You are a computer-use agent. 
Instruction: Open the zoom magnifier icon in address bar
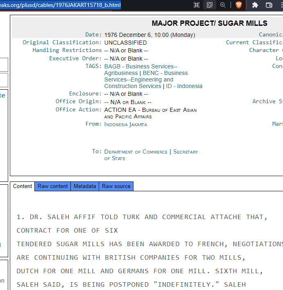click(223, 5)
